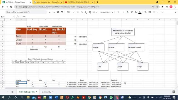Go back in browser
This screenshot has height=100, width=178.
tap(3, 7)
